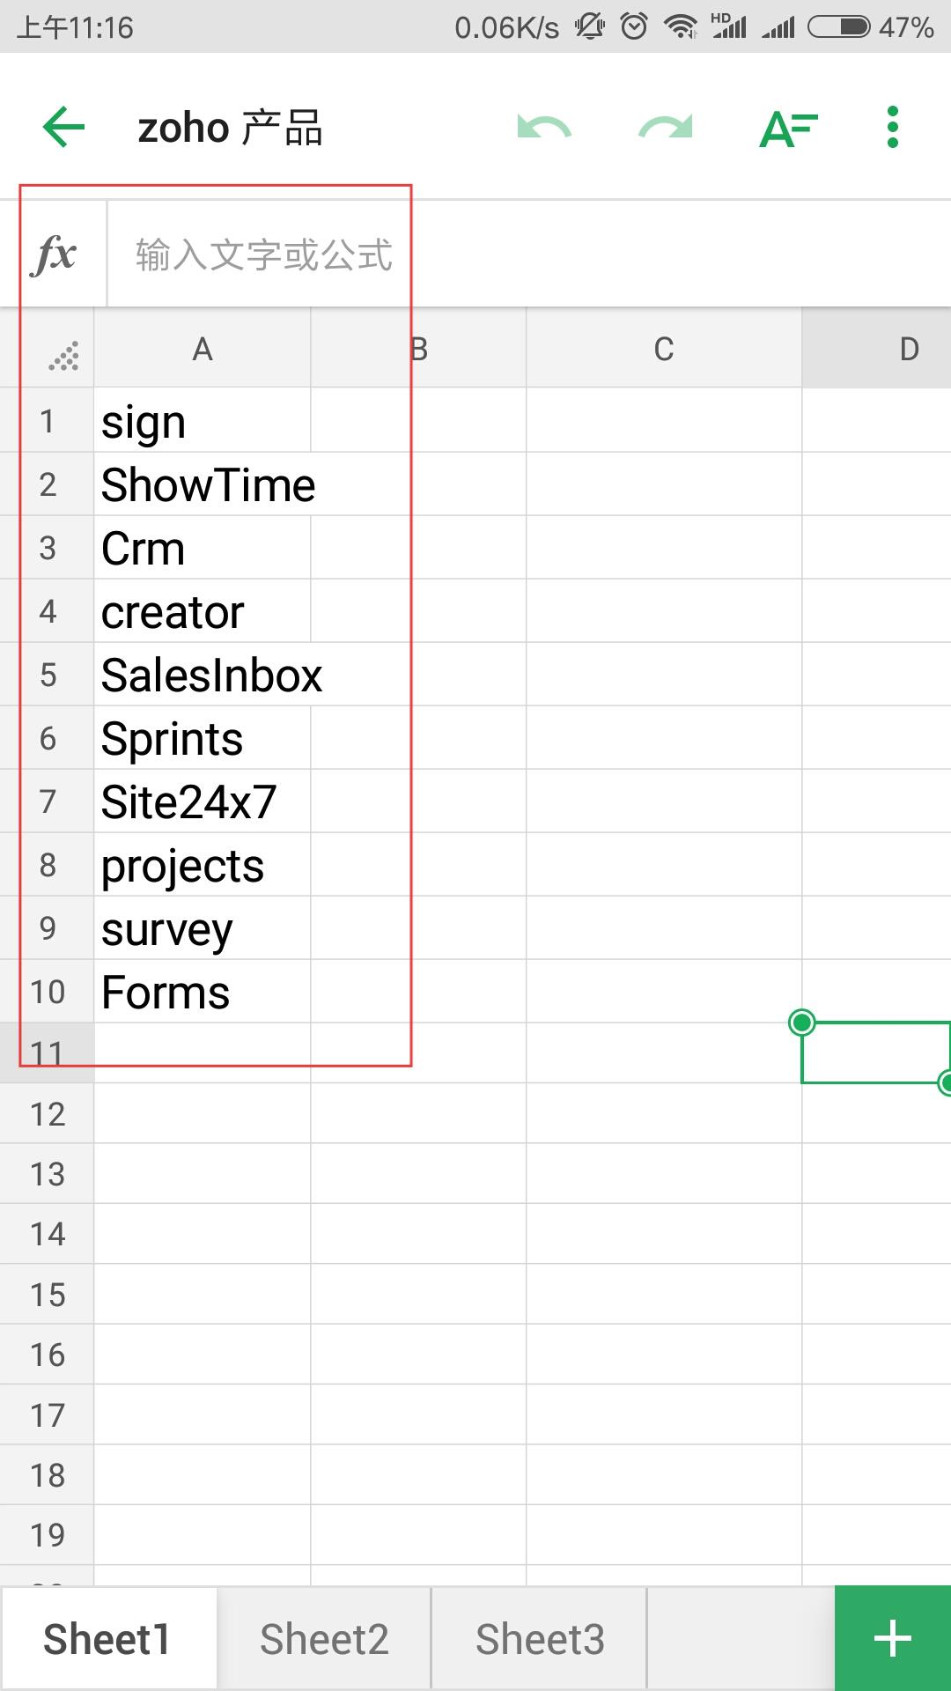Tap the cell containing SalesInbox
Viewport: 951px width, 1691px height.
(203, 676)
